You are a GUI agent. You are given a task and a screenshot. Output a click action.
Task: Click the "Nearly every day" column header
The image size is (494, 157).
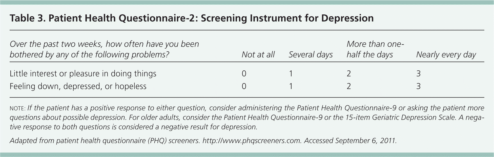[446, 55]
